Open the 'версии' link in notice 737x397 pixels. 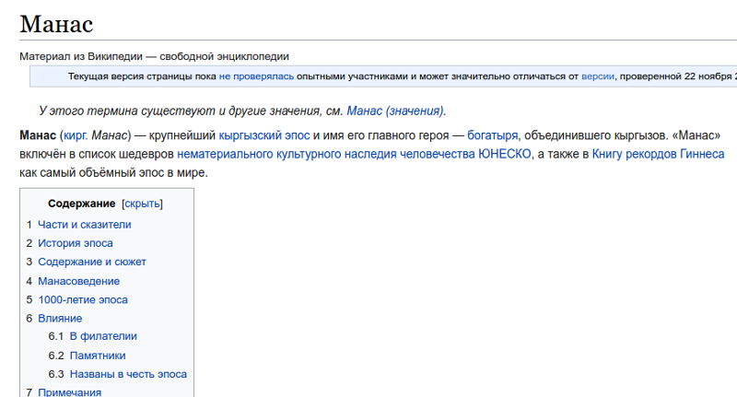[x=597, y=76]
